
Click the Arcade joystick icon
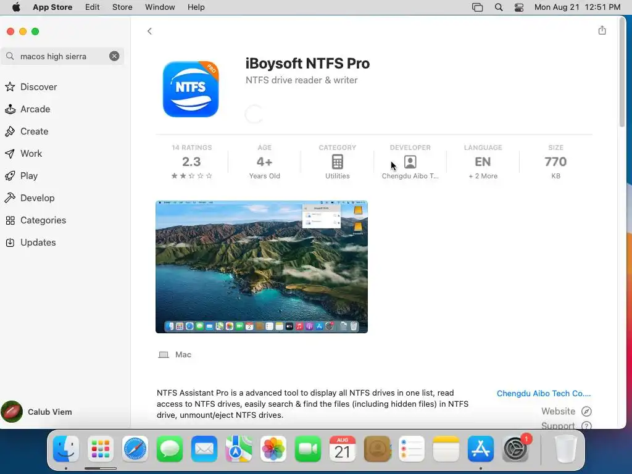click(10, 109)
